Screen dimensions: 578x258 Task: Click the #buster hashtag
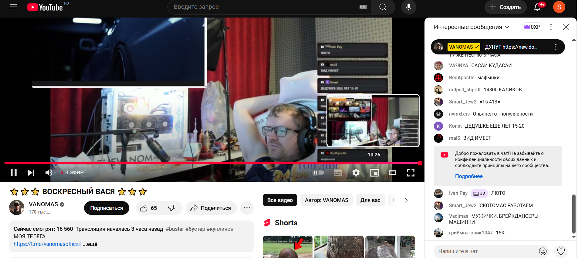[175, 229]
